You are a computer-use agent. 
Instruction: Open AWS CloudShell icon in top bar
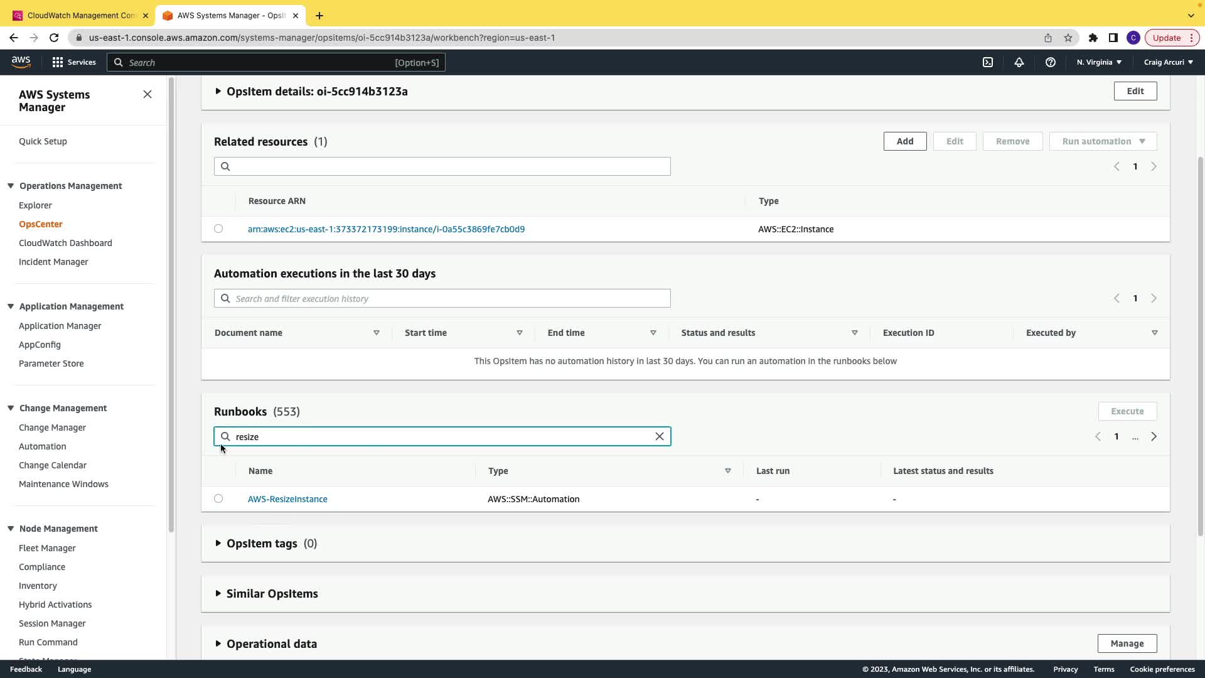coord(988,62)
